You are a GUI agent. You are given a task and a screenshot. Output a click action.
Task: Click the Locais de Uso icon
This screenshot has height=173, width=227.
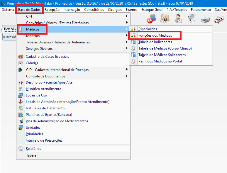pos(21,95)
